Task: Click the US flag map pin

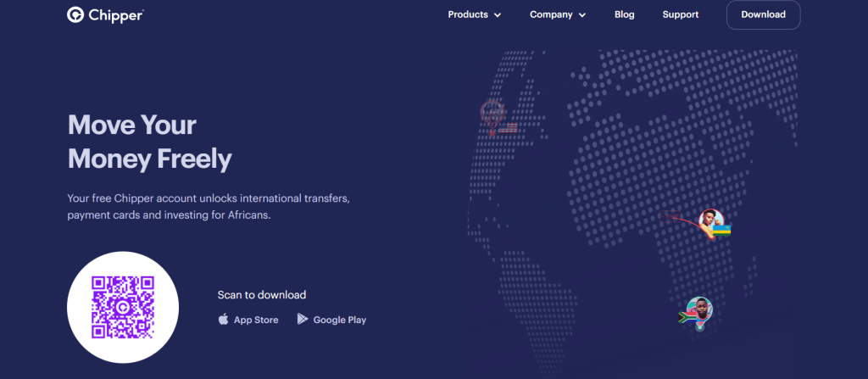Action: point(497,118)
